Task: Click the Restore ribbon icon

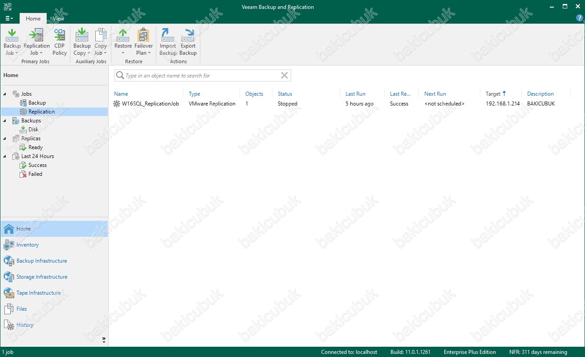Action: click(x=123, y=35)
